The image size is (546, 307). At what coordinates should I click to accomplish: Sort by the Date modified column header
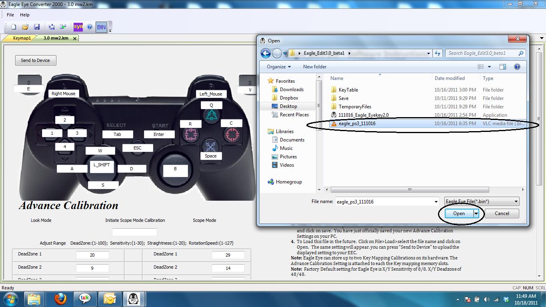coord(450,78)
